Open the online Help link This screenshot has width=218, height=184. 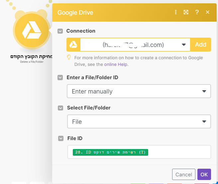tap(116, 65)
